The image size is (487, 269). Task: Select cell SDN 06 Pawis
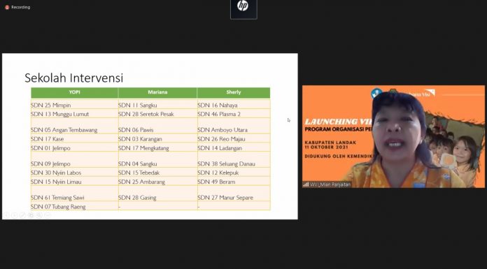point(157,126)
